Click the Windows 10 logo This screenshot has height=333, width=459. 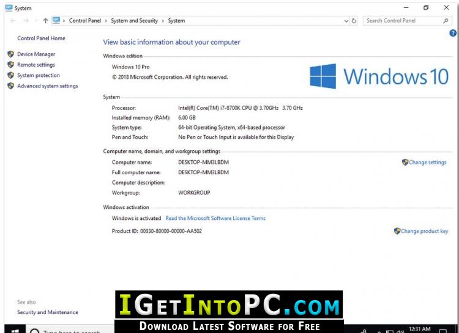click(x=379, y=76)
